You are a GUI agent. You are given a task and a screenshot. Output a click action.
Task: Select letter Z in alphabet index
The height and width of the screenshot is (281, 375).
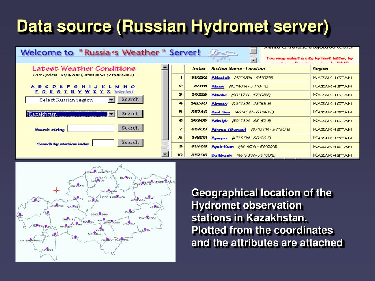pyautogui.click(x=108, y=91)
